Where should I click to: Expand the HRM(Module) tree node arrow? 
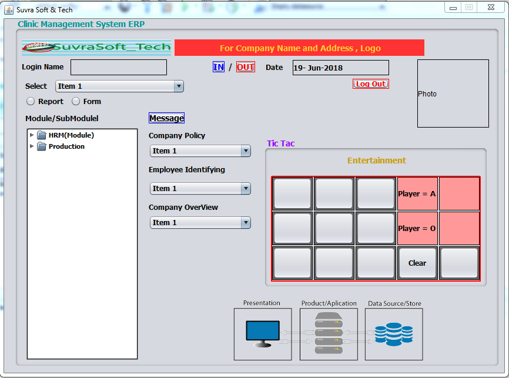coord(32,135)
